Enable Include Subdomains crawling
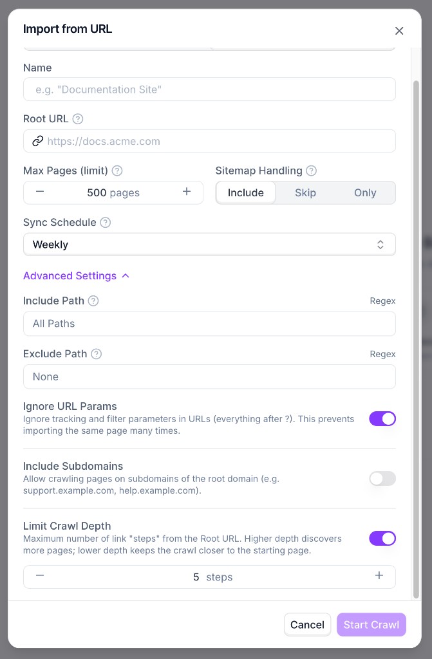Viewport: 432px width, 659px height. coord(382,478)
